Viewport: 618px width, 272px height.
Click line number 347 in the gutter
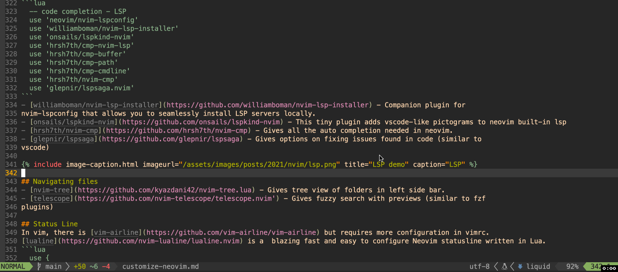tap(11, 215)
